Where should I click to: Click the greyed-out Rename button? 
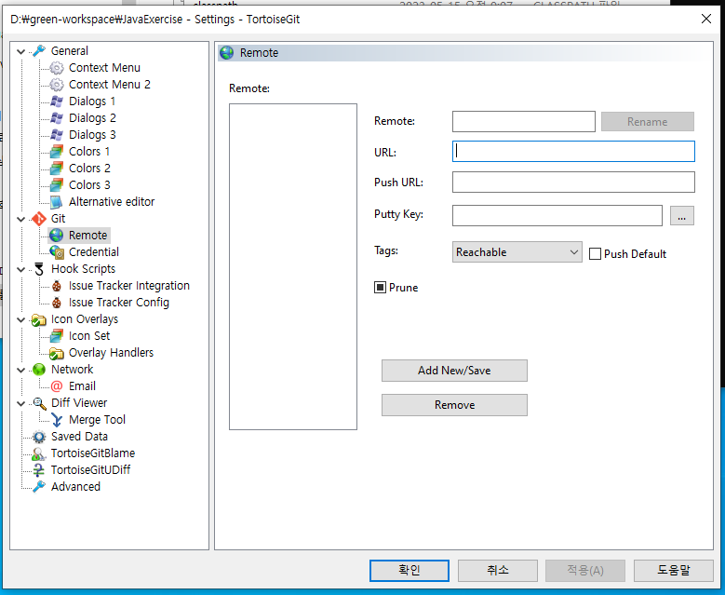(x=648, y=122)
